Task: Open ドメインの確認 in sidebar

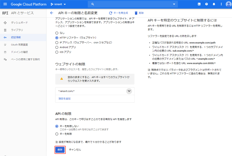Action: pos(19,52)
